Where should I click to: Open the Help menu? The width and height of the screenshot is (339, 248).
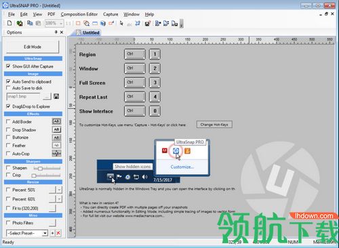click(149, 14)
